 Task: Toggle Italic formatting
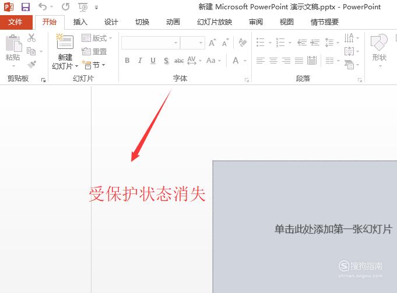click(140, 61)
